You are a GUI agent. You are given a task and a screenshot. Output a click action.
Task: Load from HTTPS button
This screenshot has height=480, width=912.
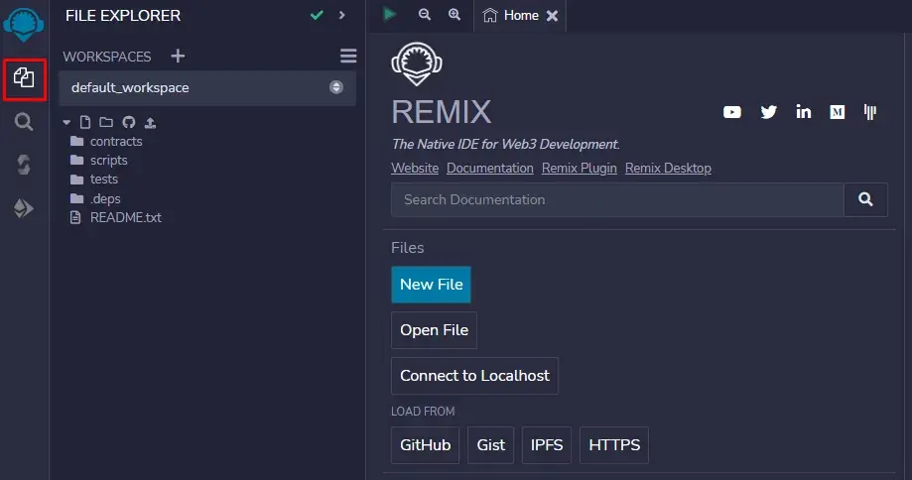click(x=614, y=445)
